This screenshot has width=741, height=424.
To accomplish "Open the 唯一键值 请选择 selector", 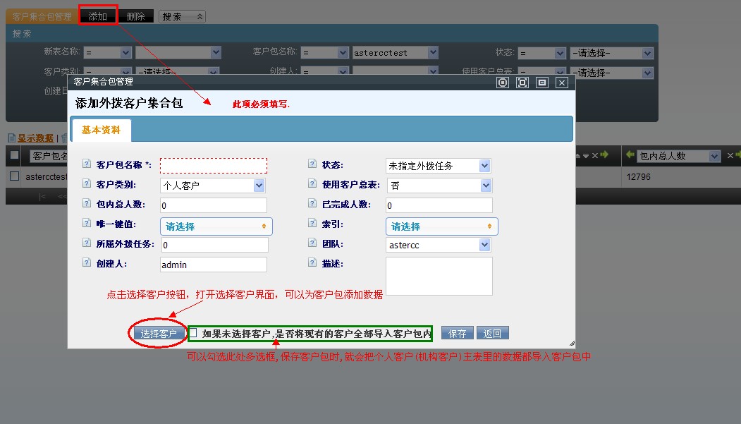I will tap(216, 226).
